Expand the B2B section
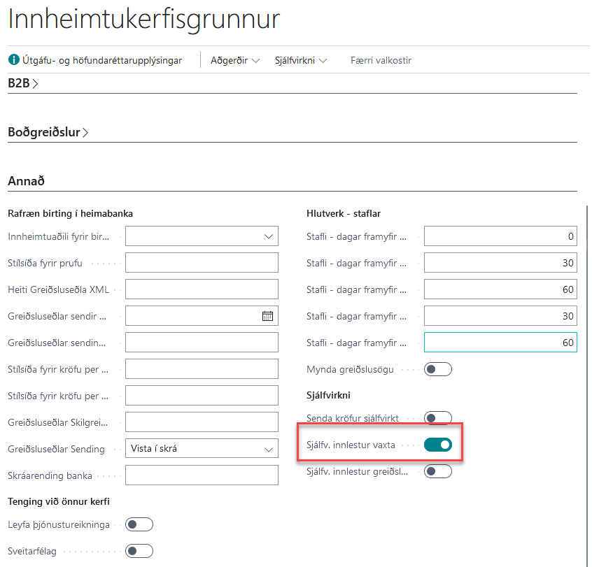This screenshot has width=592, height=567. click(x=22, y=83)
